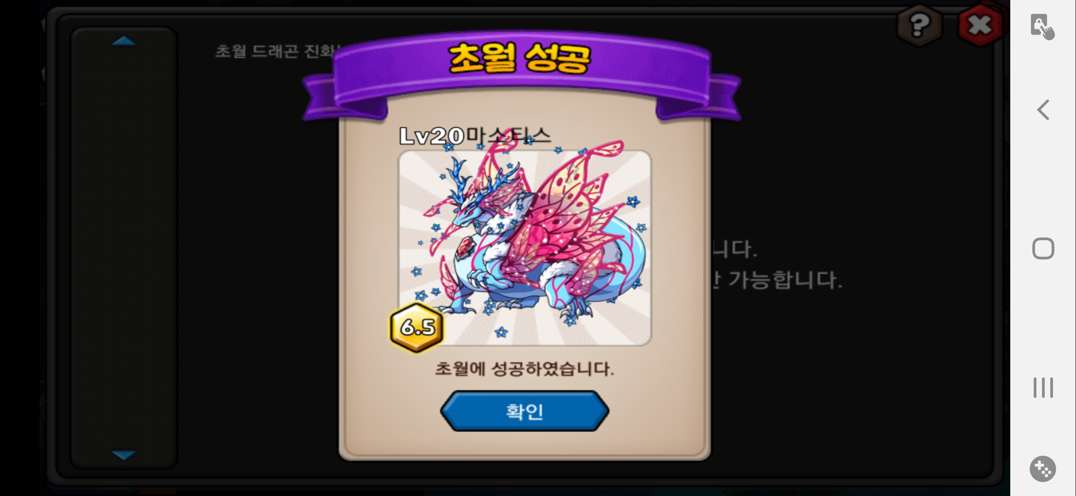Viewport: 1076px width, 496px height.
Task: Go to home via the Android home icon
Action: (x=1043, y=248)
